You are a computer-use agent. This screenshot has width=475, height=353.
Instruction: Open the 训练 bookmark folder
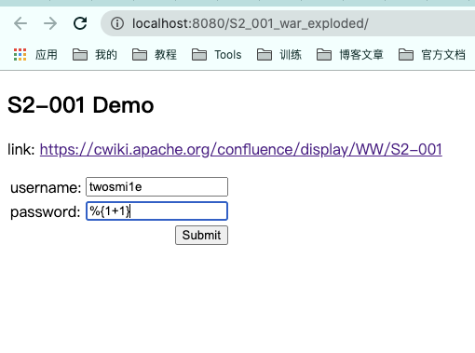coord(279,55)
